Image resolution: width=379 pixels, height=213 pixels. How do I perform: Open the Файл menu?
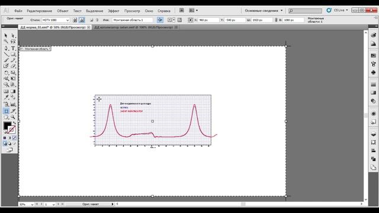pyautogui.click(x=18, y=11)
